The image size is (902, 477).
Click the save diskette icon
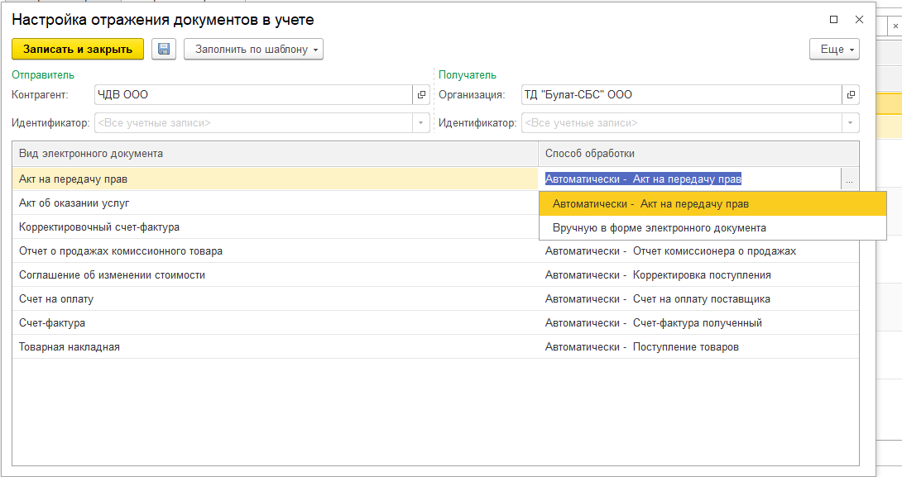click(x=164, y=49)
